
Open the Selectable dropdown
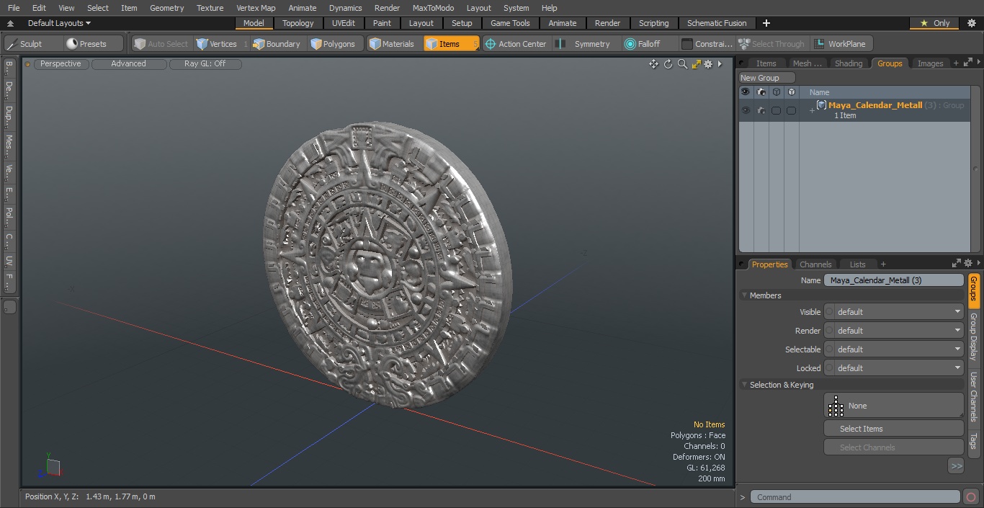pos(894,349)
